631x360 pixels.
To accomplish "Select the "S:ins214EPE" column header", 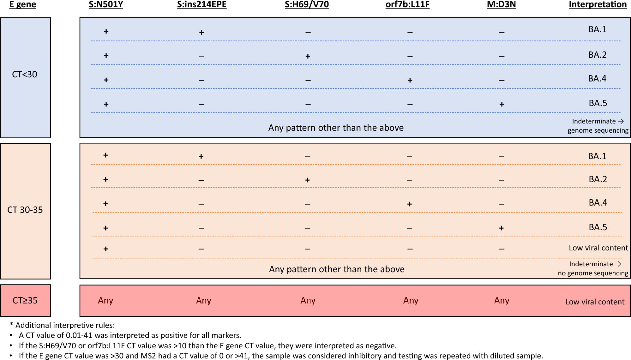I will tap(202, 5).
